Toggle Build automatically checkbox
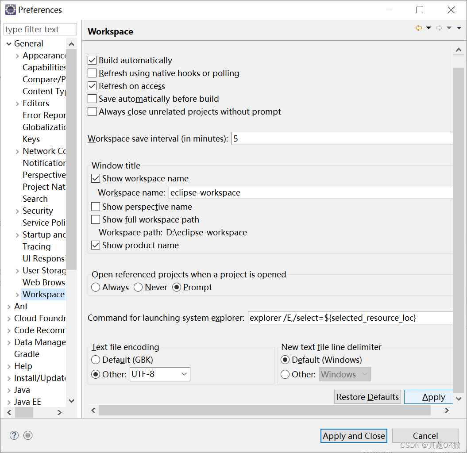 point(92,60)
